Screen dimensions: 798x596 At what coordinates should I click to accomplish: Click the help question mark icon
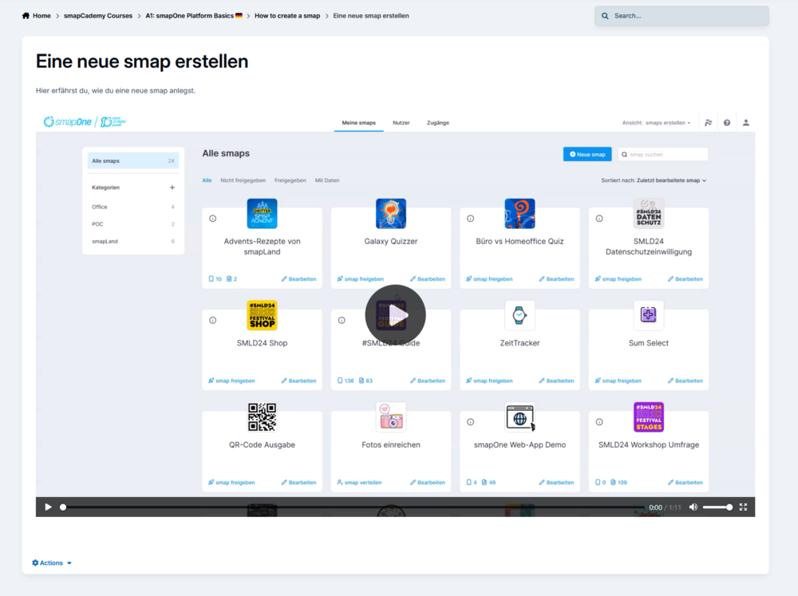click(x=727, y=123)
